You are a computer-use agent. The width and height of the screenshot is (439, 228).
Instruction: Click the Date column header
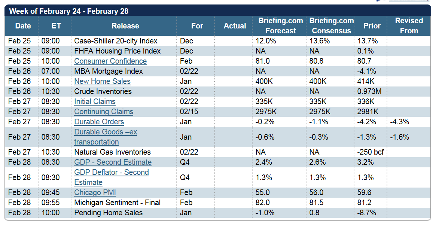23,26
